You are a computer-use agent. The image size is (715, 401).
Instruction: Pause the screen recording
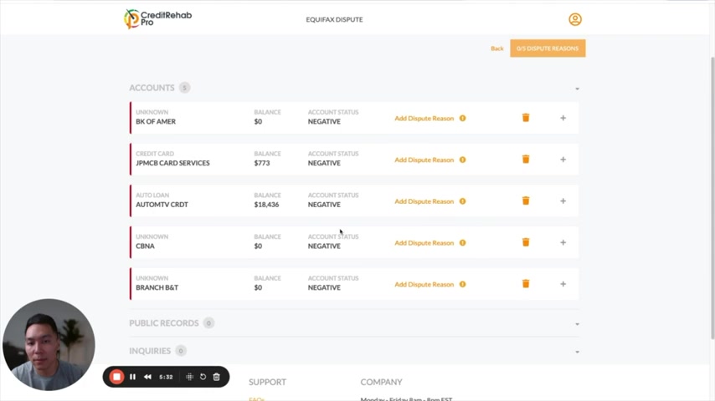132,377
